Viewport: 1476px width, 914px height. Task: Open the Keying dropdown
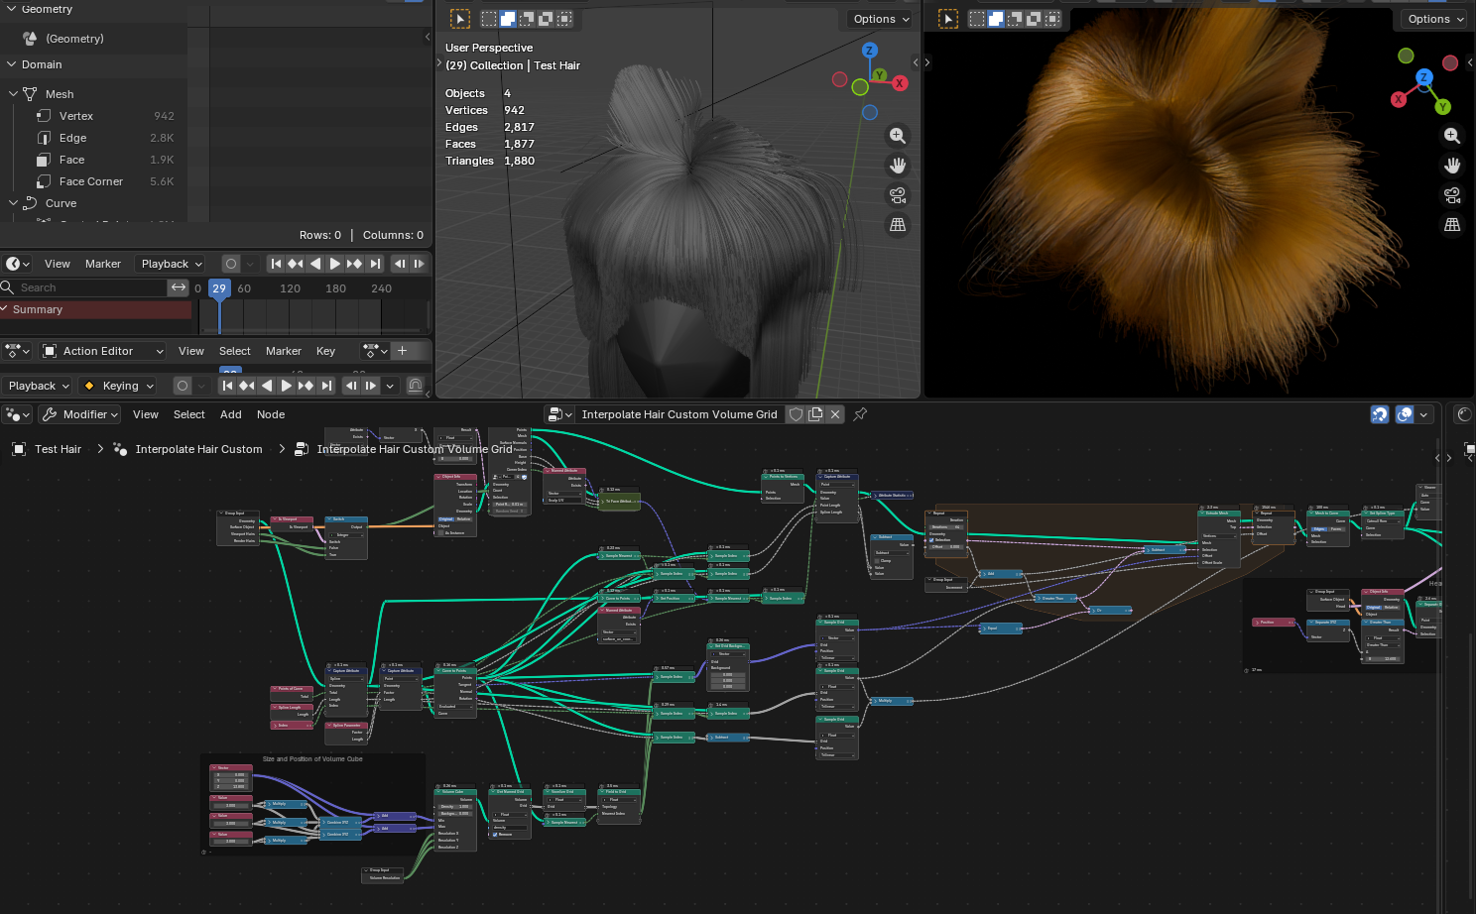click(x=120, y=386)
